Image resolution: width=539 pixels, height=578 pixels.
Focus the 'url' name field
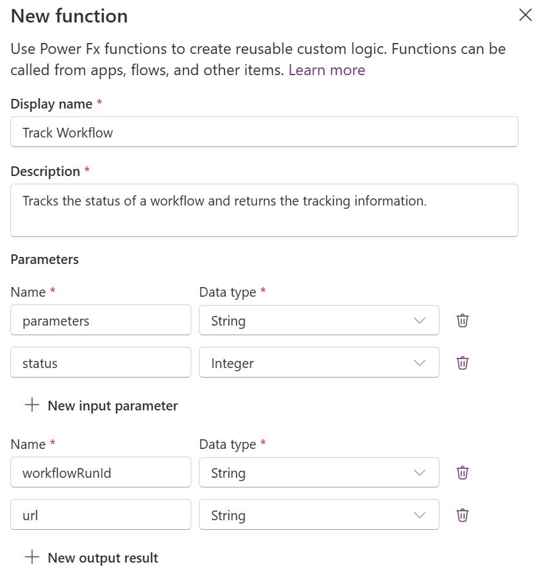[x=101, y=515]
